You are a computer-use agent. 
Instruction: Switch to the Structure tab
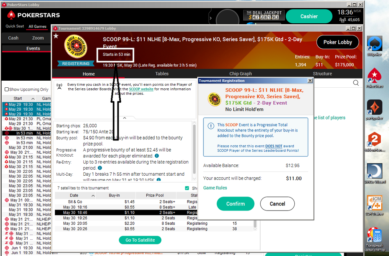(x=322, y=74)
